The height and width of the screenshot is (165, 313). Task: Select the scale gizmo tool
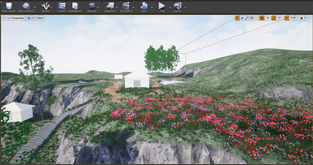click(x=247, y=18)
